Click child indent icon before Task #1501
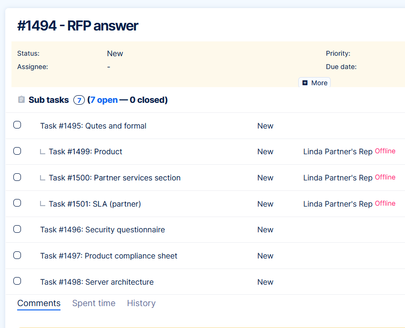405x328 pixels. click(43, 204)
